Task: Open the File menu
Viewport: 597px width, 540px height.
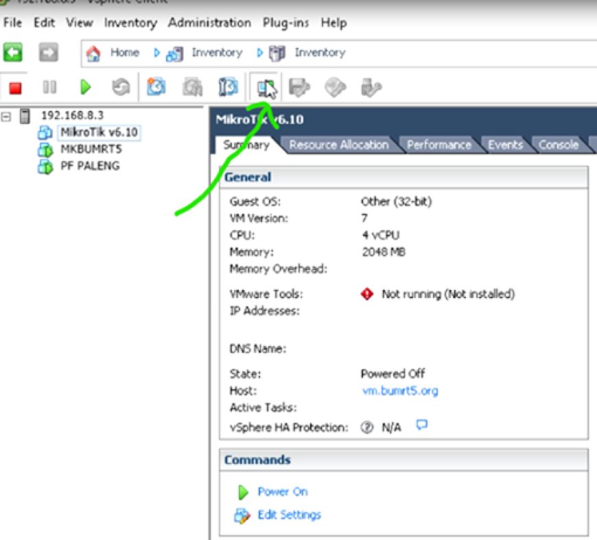Action: click(x=12, y=23)
